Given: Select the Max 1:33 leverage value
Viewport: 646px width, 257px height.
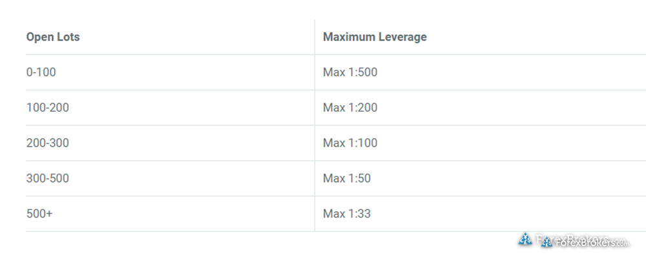Looking at the screenshot, I should (347, 214).
